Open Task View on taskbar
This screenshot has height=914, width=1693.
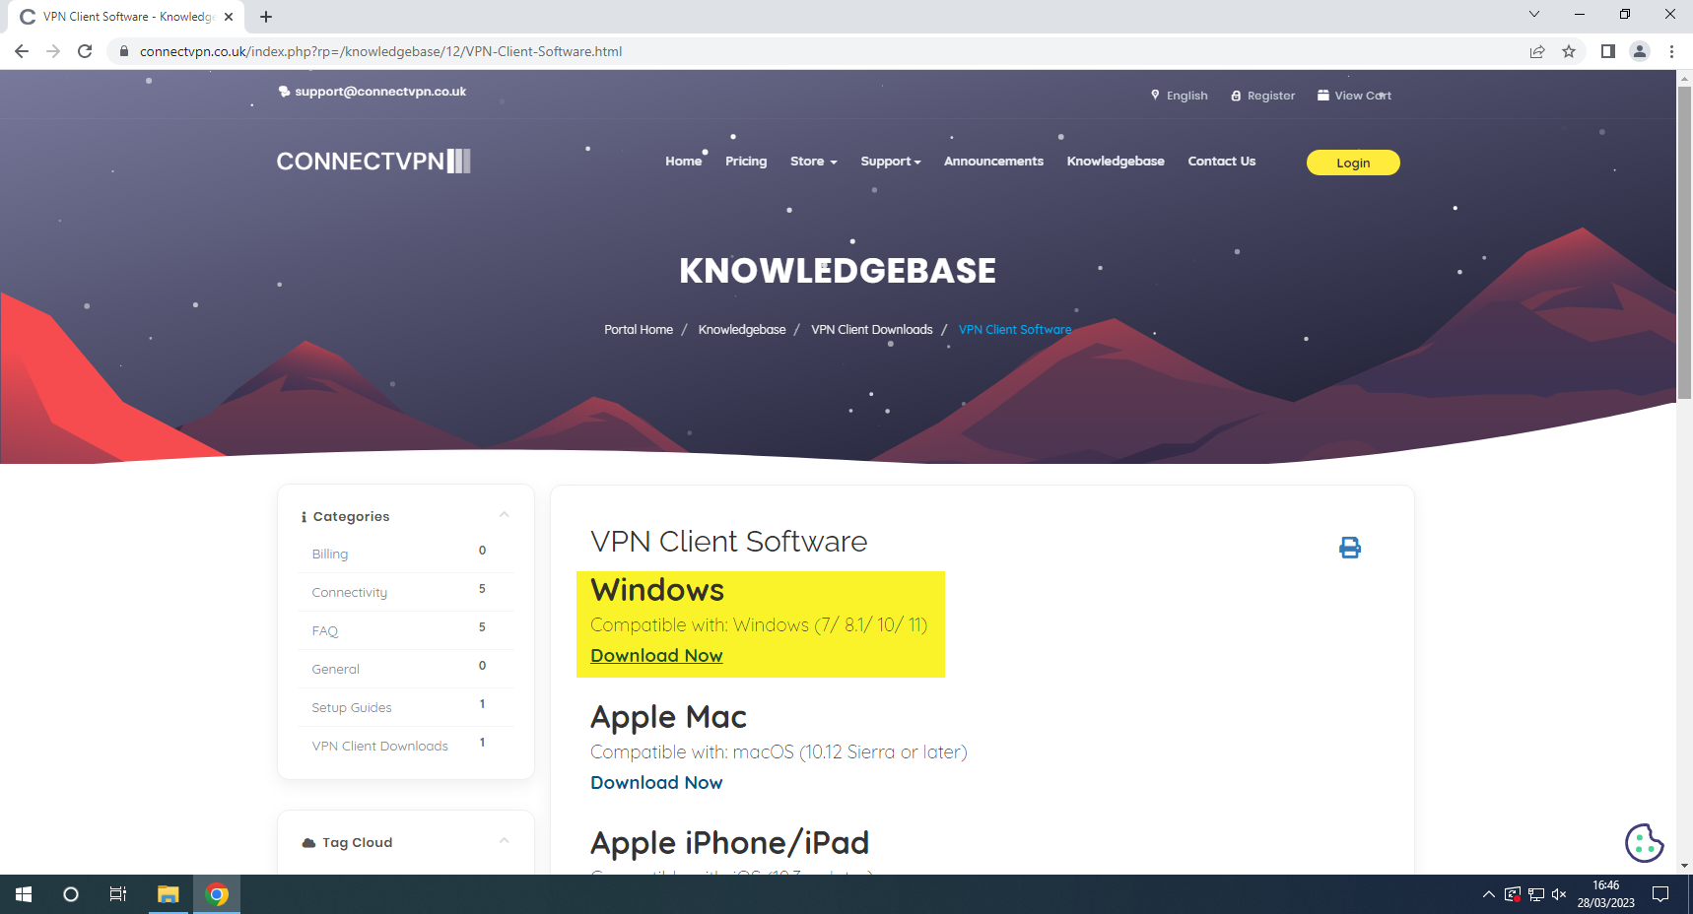tap(118, 894)
